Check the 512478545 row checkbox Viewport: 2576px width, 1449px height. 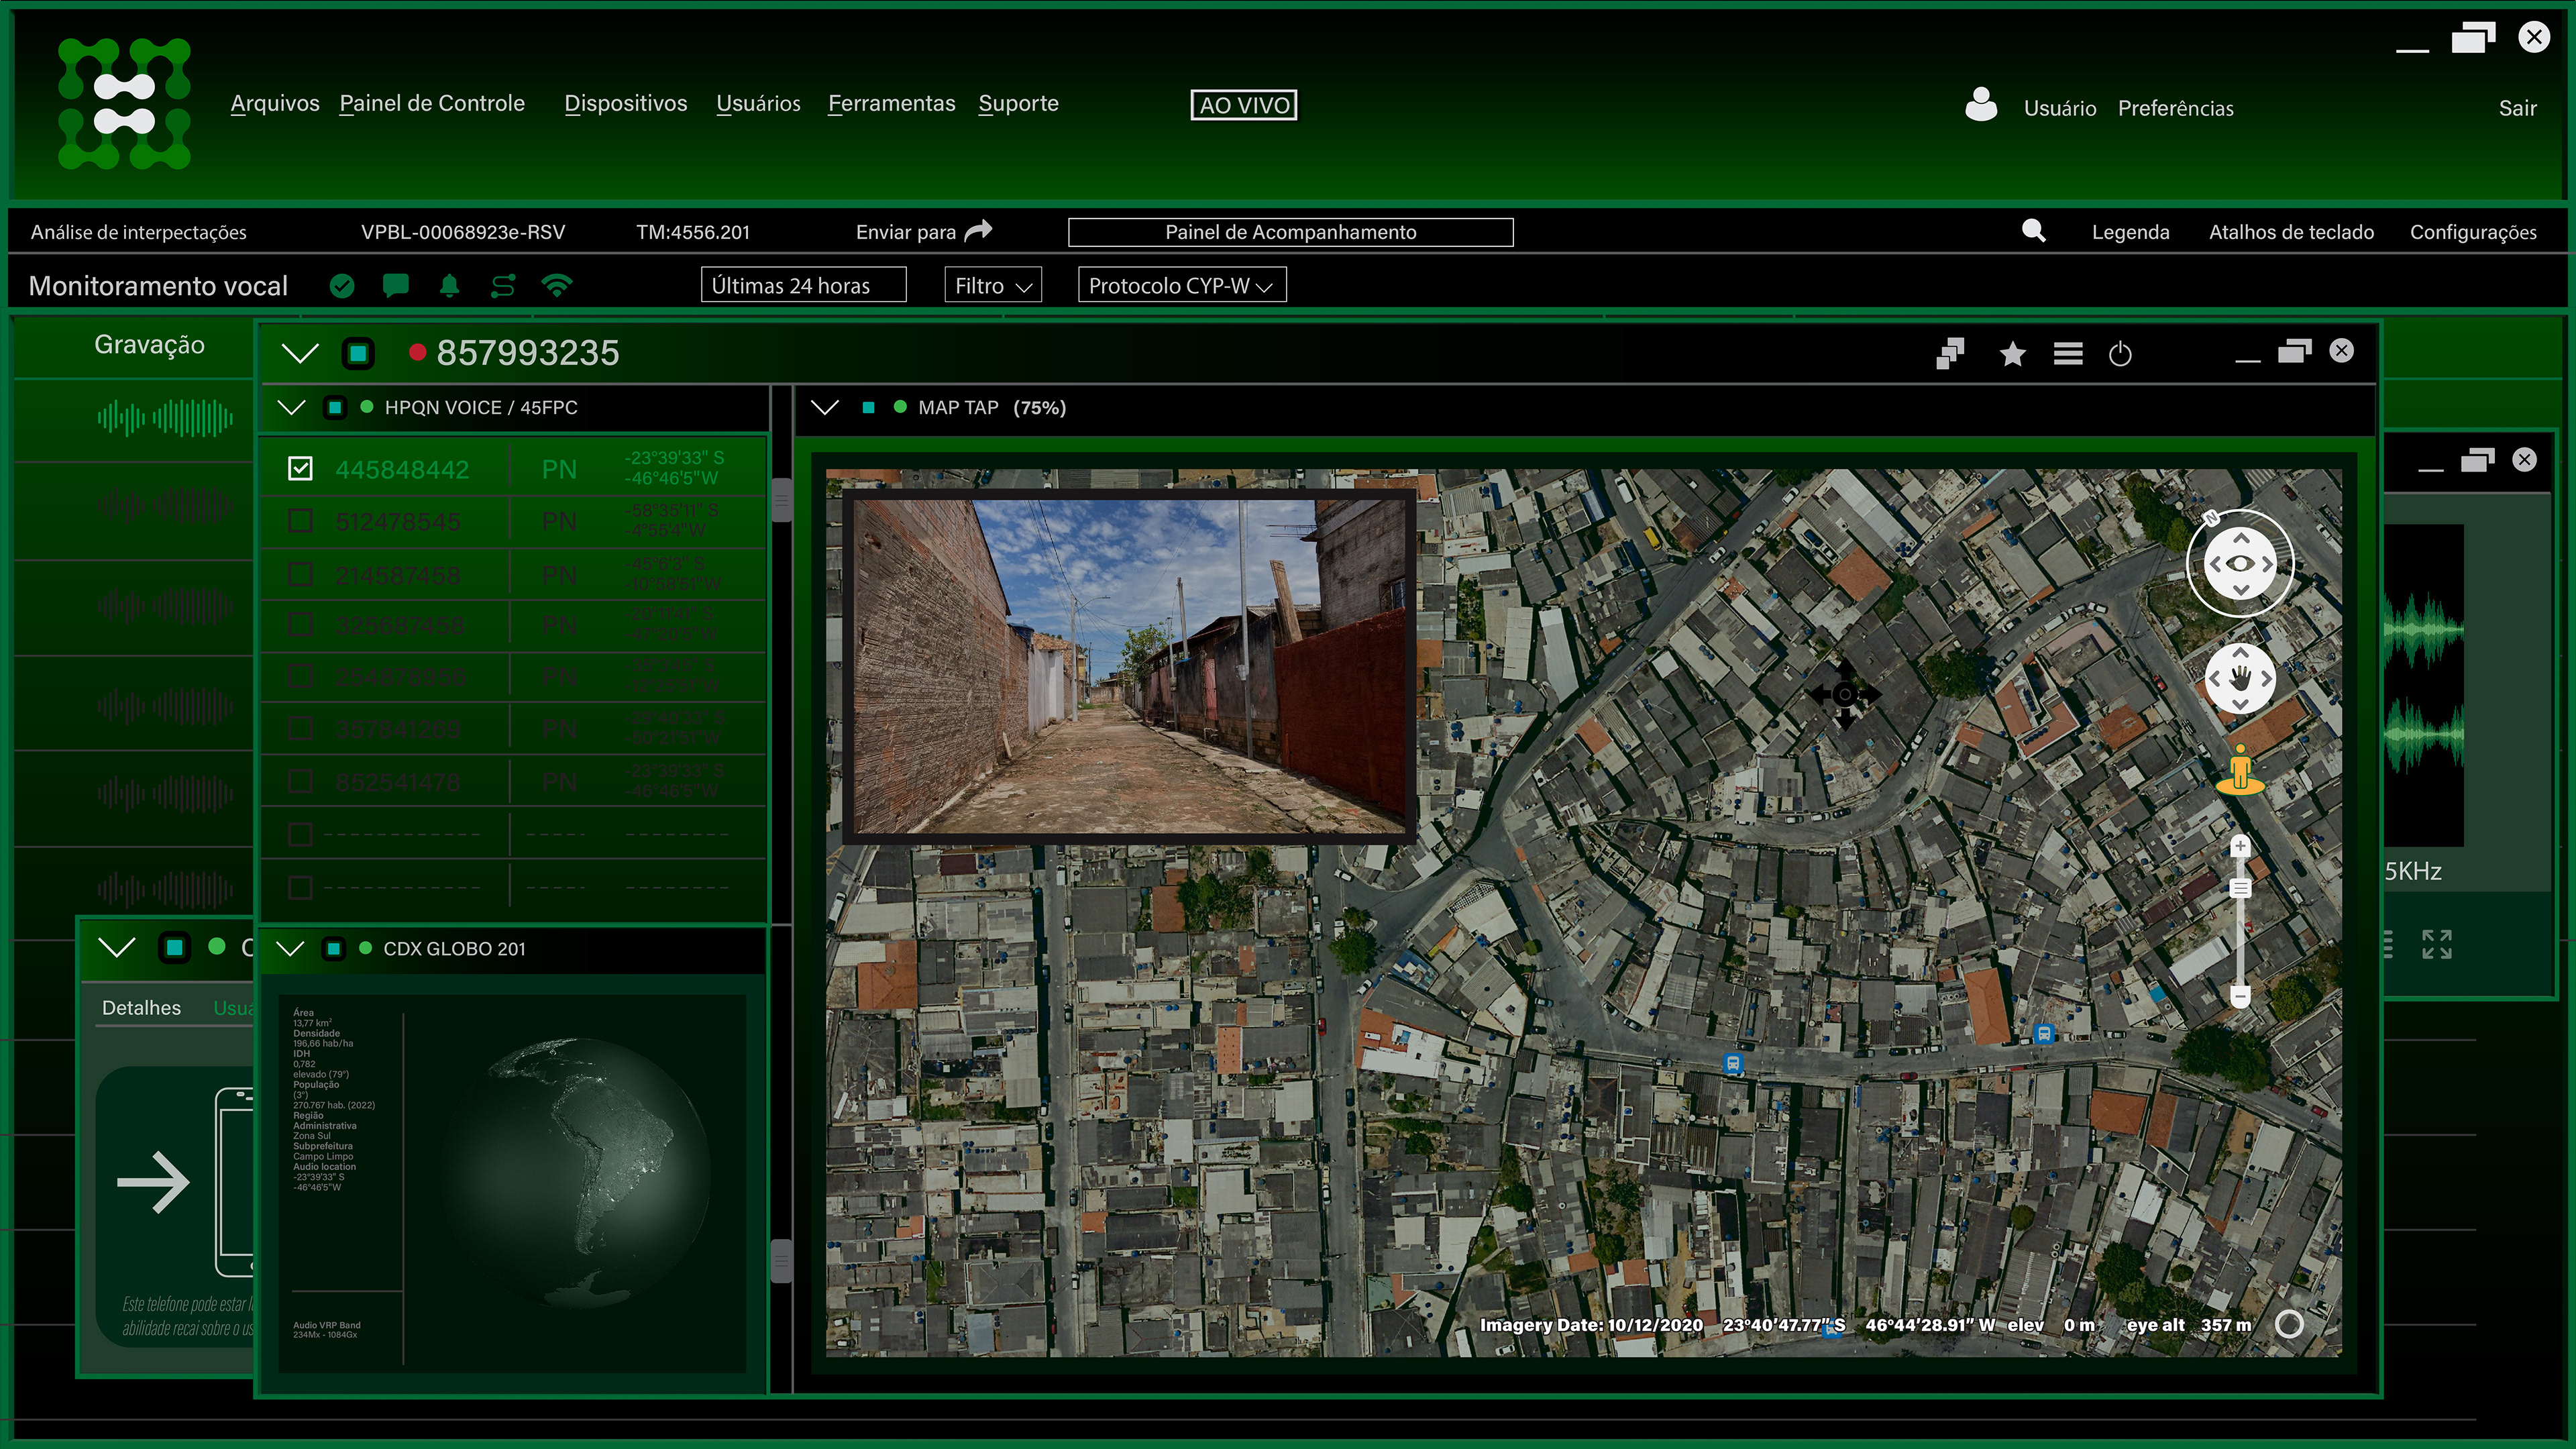pos(300,522)
